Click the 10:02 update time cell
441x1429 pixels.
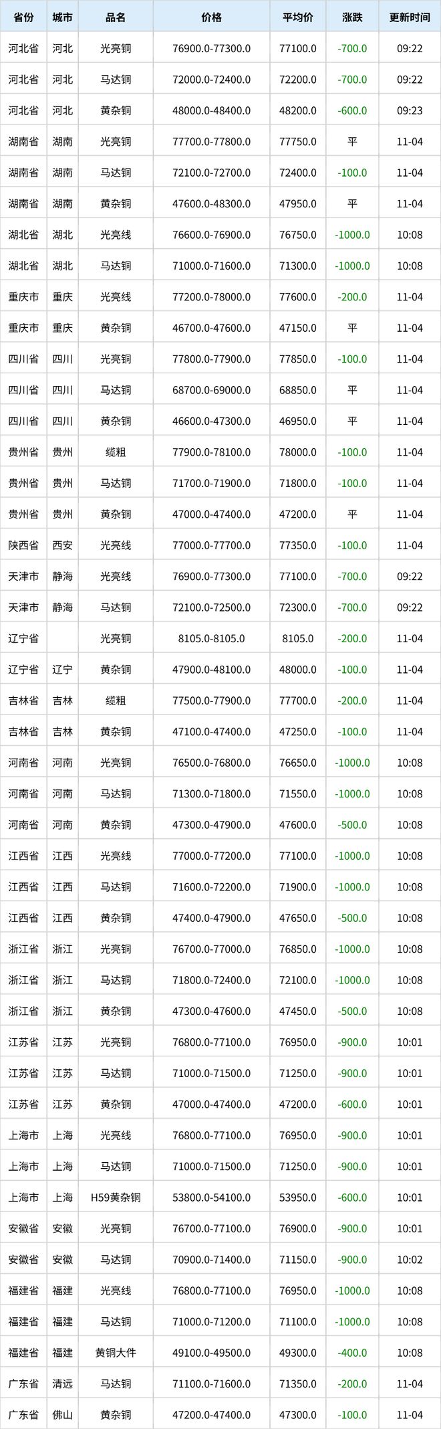[410, 1259]
